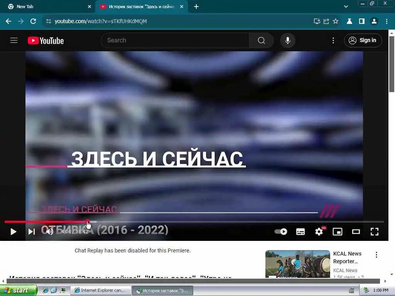Click the horizontal scrollbar right arrow
The image size is (395, 296).
[x=385, y=281]
